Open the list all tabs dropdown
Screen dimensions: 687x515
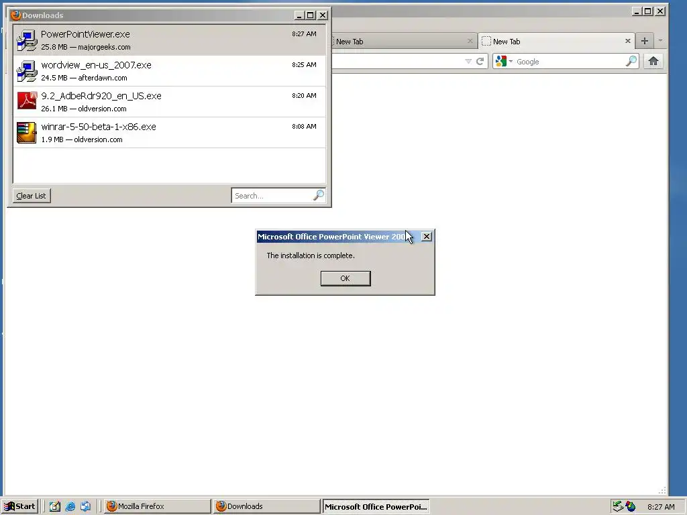point(660,40)
